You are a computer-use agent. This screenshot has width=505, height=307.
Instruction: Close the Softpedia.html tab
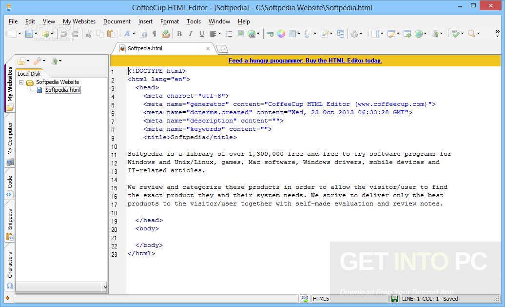(208, 49)
